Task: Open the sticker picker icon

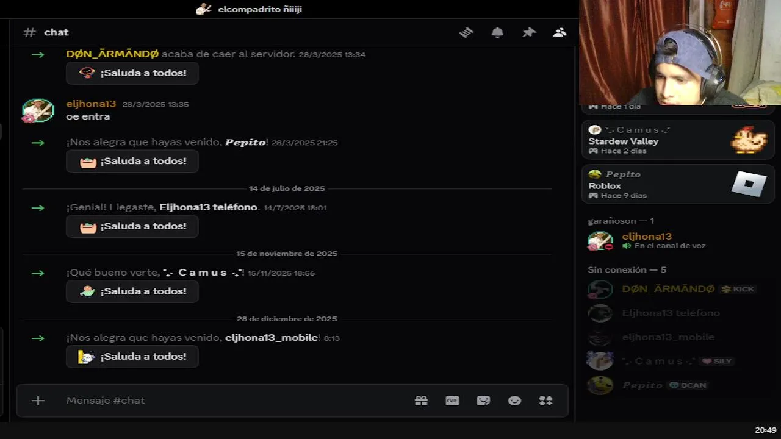Action: pos(483,401)
